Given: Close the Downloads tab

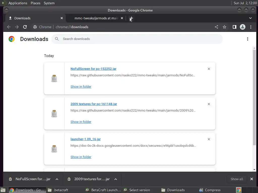Looking at the screenshot, I should pyautogui.click(x=62, y=18).
